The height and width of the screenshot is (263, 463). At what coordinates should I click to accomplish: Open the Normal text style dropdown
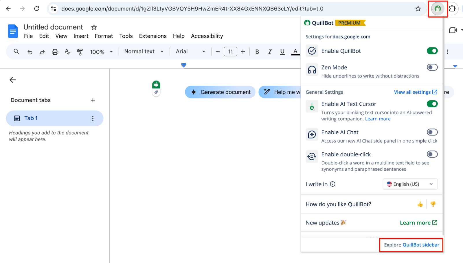click(144, 52)
